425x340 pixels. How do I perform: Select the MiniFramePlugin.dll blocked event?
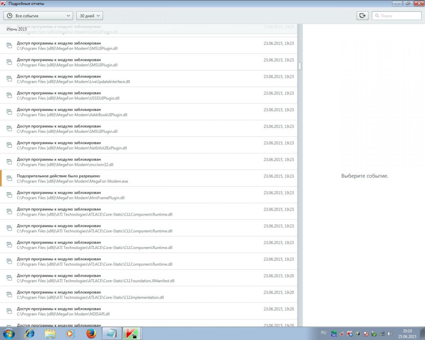148,195
